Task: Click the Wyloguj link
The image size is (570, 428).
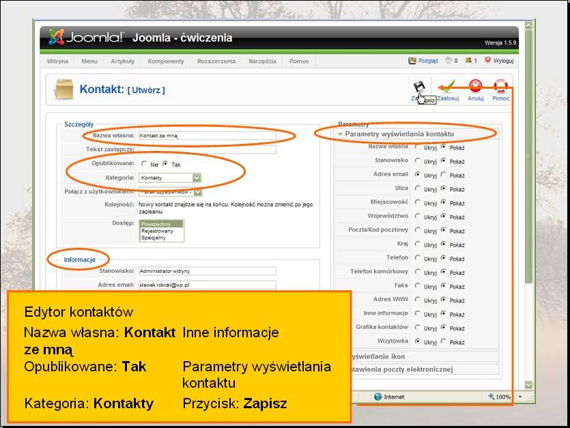Action: click(504, 61)
